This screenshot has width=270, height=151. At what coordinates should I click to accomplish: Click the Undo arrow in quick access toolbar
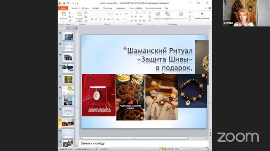click(x=68, y=3)
